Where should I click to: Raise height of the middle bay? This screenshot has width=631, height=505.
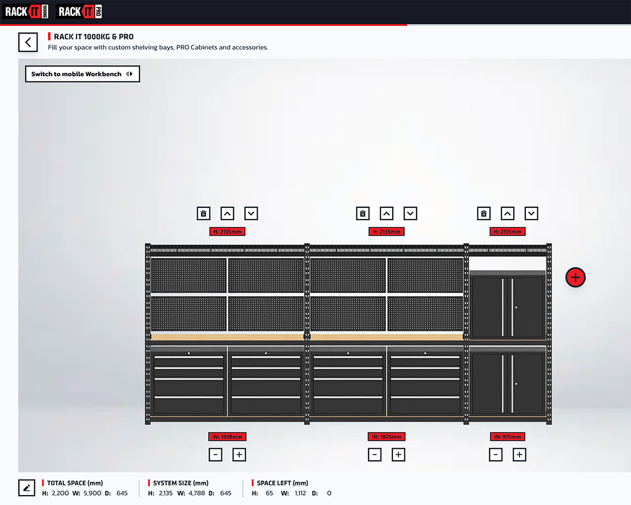tap(386, 214)
